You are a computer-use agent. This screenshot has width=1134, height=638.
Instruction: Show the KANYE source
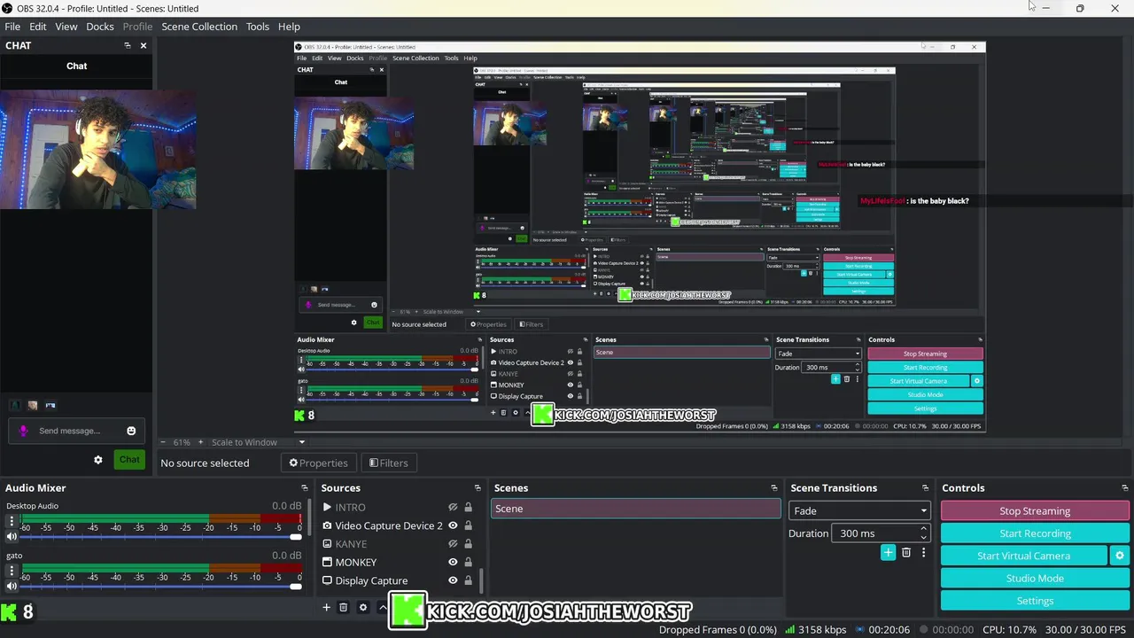453,544
